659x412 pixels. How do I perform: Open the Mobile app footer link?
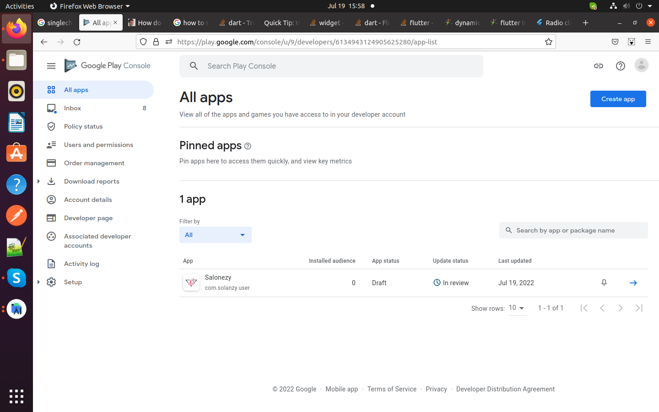coord(342,389)
